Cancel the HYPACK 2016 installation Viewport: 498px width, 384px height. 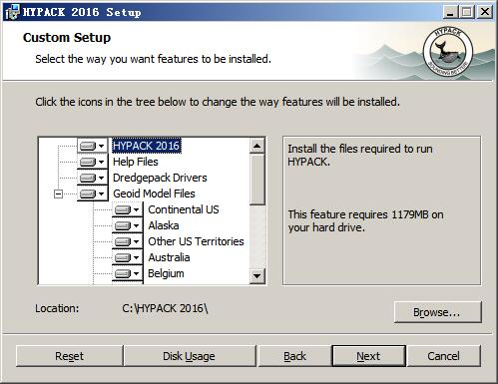tap(444, 356)
